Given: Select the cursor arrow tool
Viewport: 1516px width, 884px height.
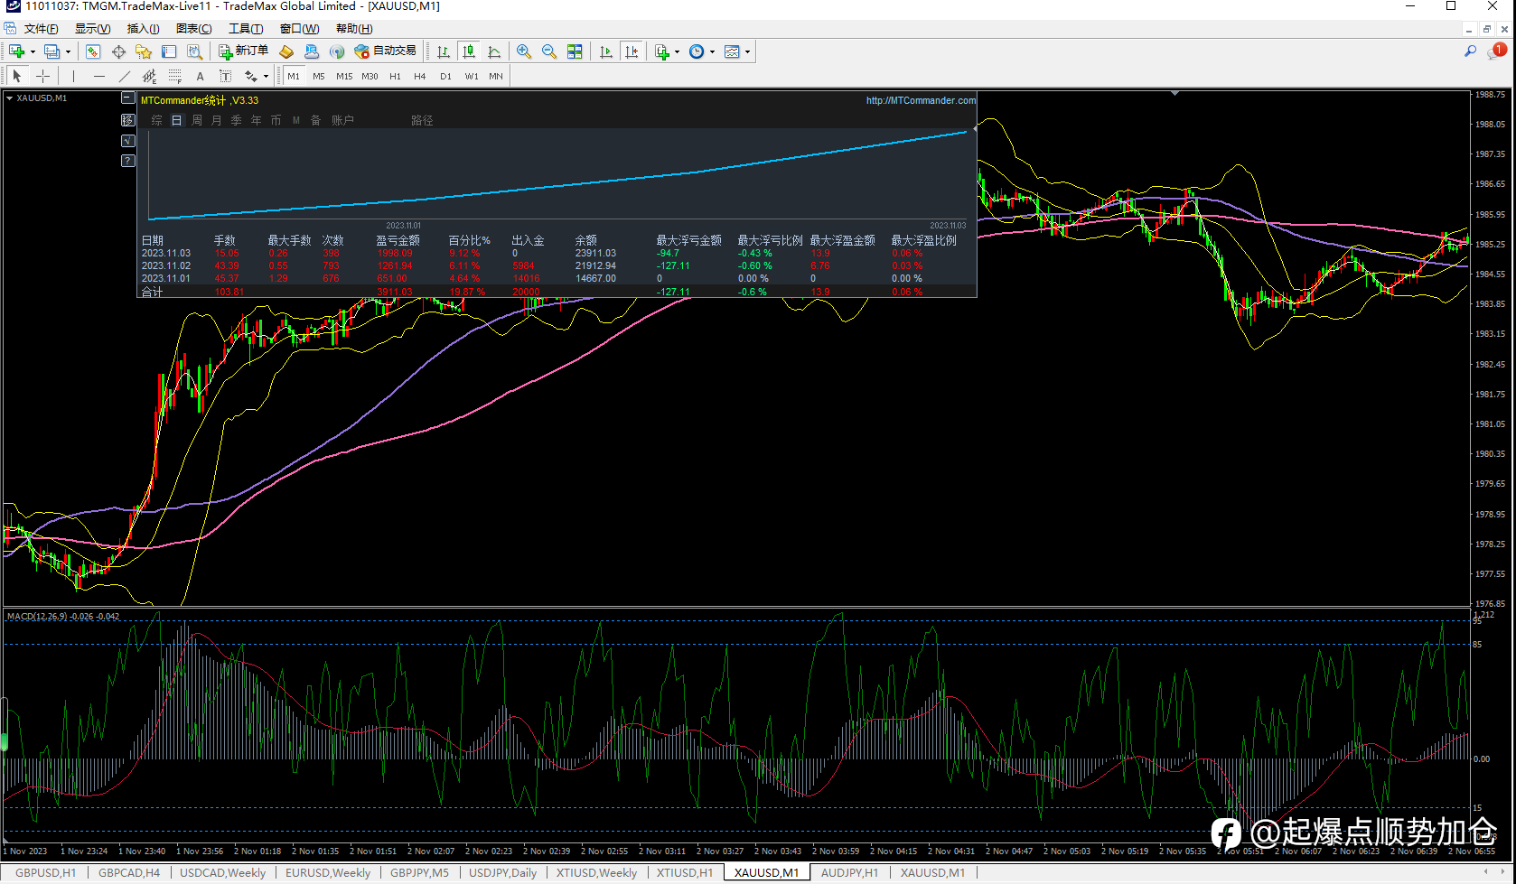Looking at the screenshot, I should [x=17, y=76].
